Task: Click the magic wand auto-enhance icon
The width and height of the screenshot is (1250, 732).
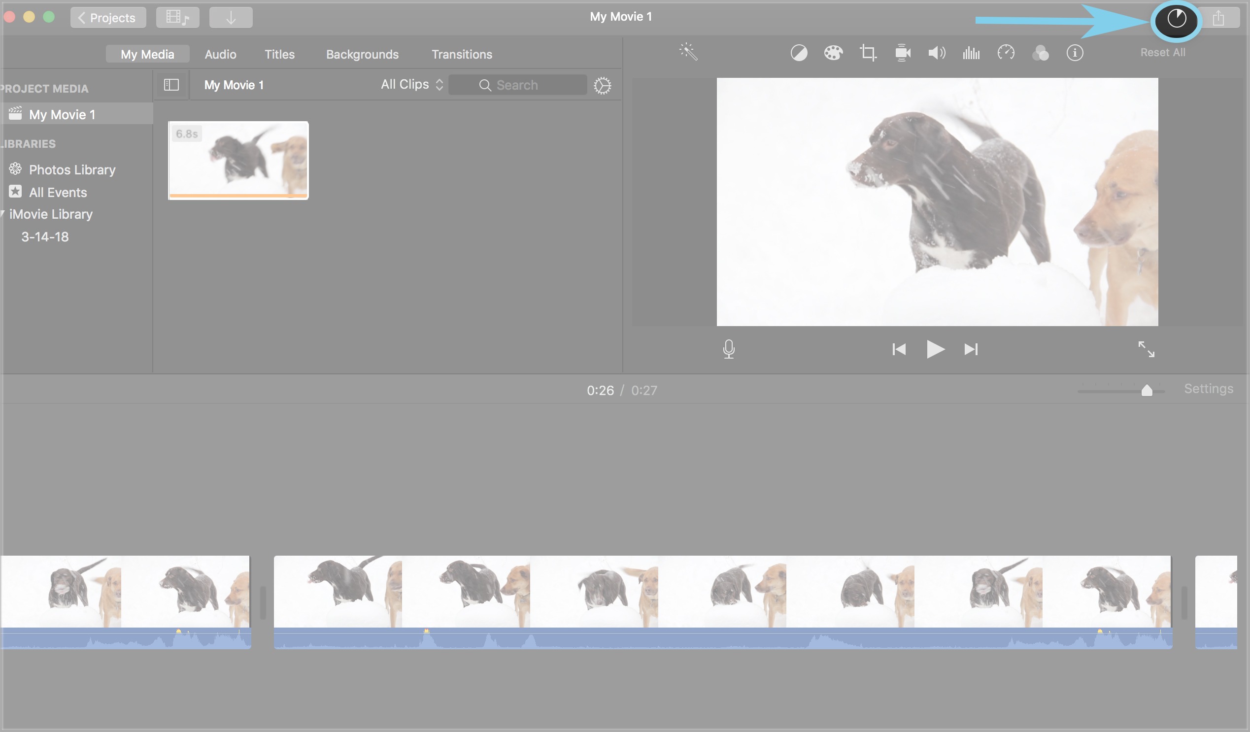Action: click(x=688, y=52)
